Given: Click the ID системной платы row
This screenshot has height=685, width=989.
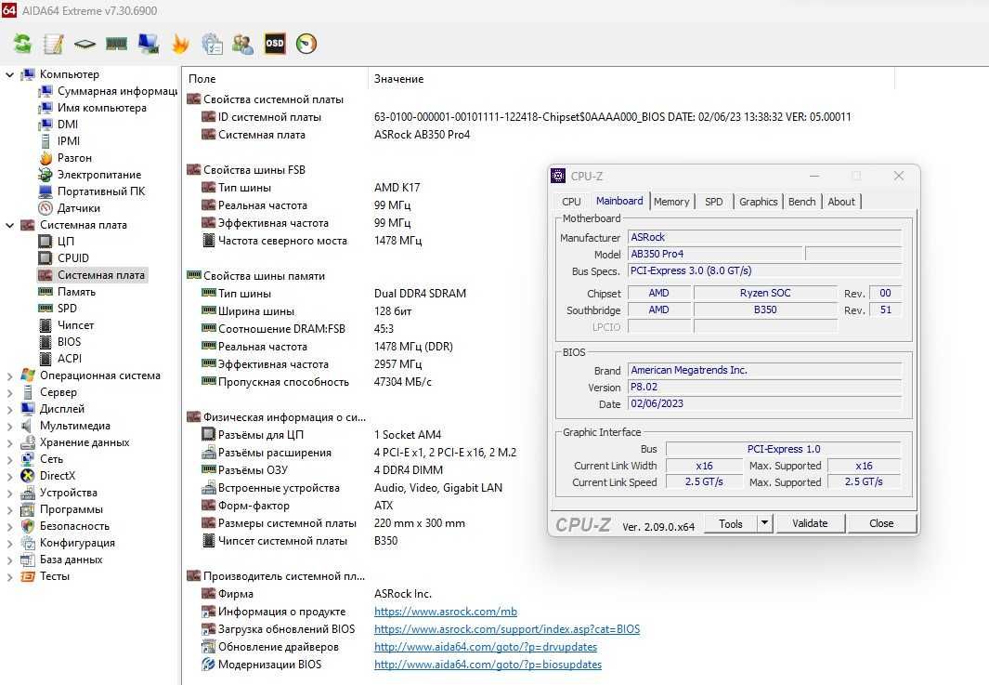Looking at the screenshot, I should coord(526,117).
